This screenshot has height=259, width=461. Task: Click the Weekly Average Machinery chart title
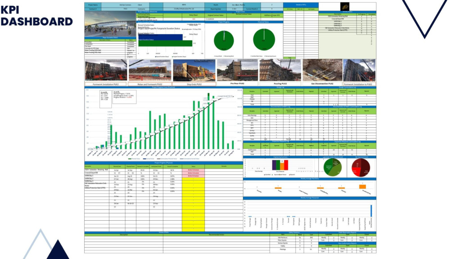coord(309,179)
